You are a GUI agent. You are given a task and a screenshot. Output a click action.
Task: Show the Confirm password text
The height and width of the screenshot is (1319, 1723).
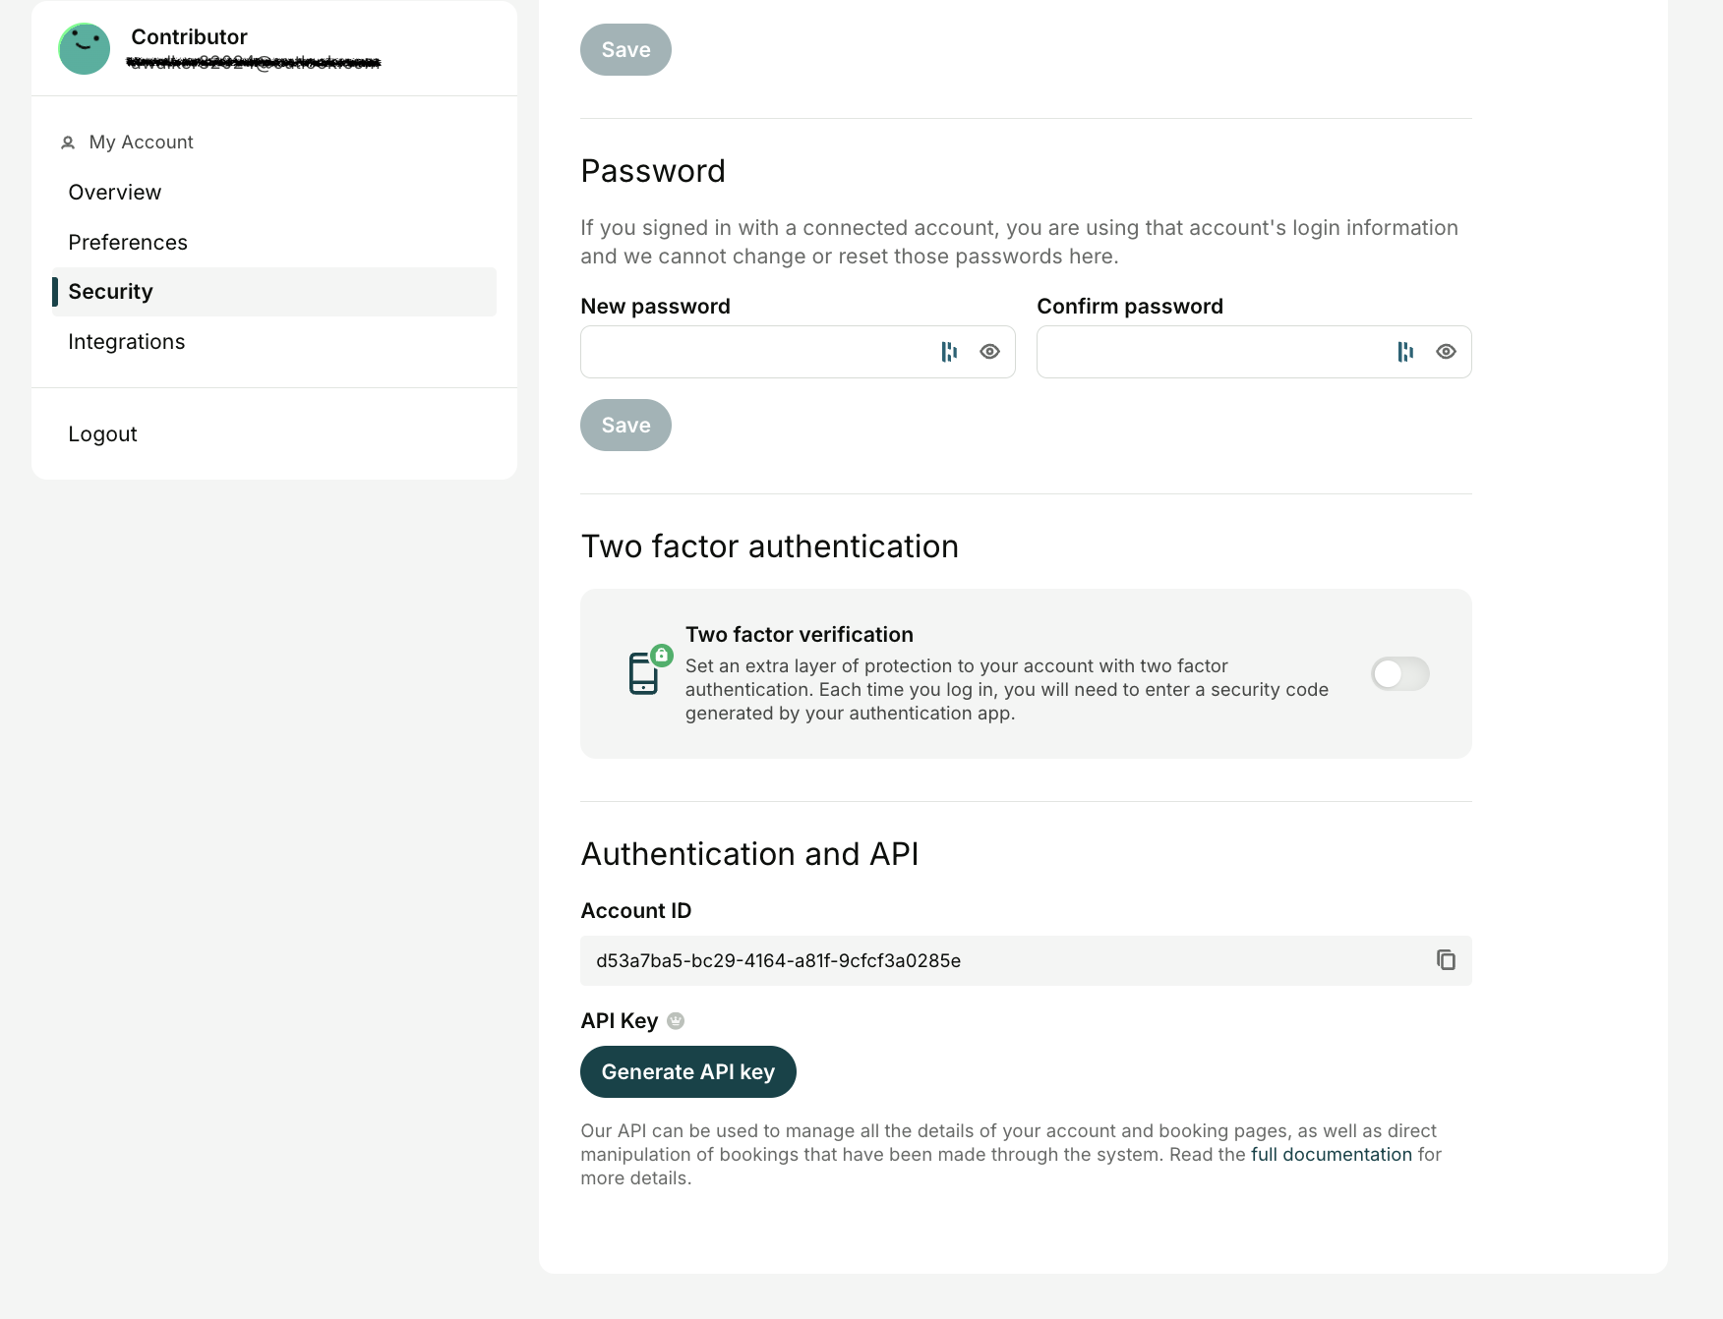pos(1446,352)
